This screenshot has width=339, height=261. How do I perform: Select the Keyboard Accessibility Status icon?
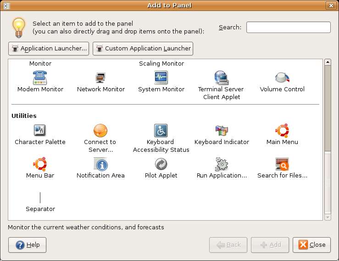pos(161,130)
